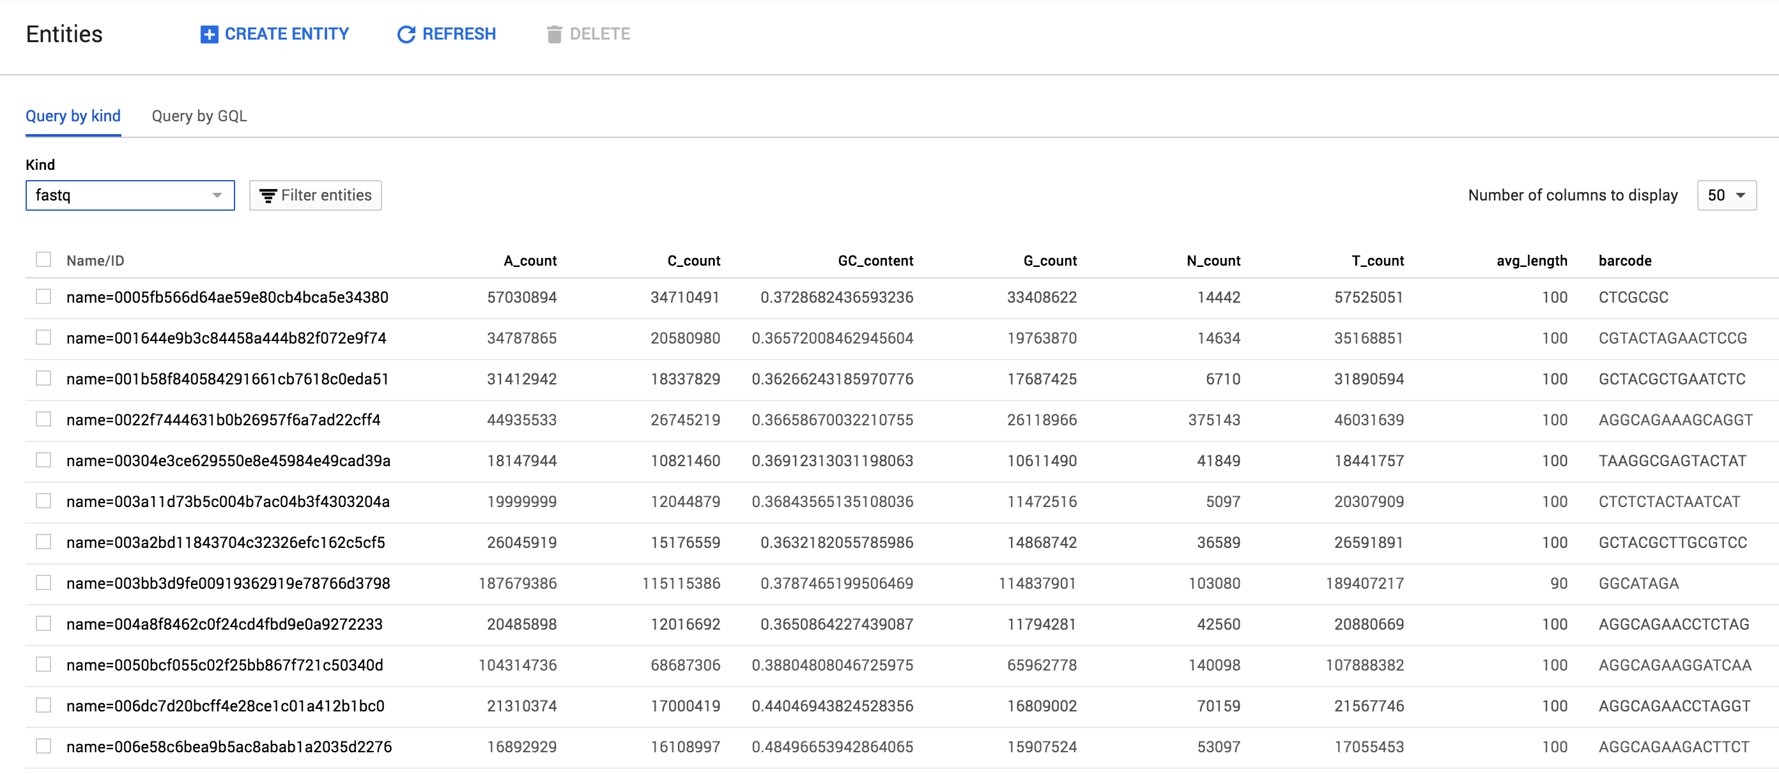This screenshot has width=1779, height=774.
Task: Click the Create Entity plus icon
Action: 208,34
